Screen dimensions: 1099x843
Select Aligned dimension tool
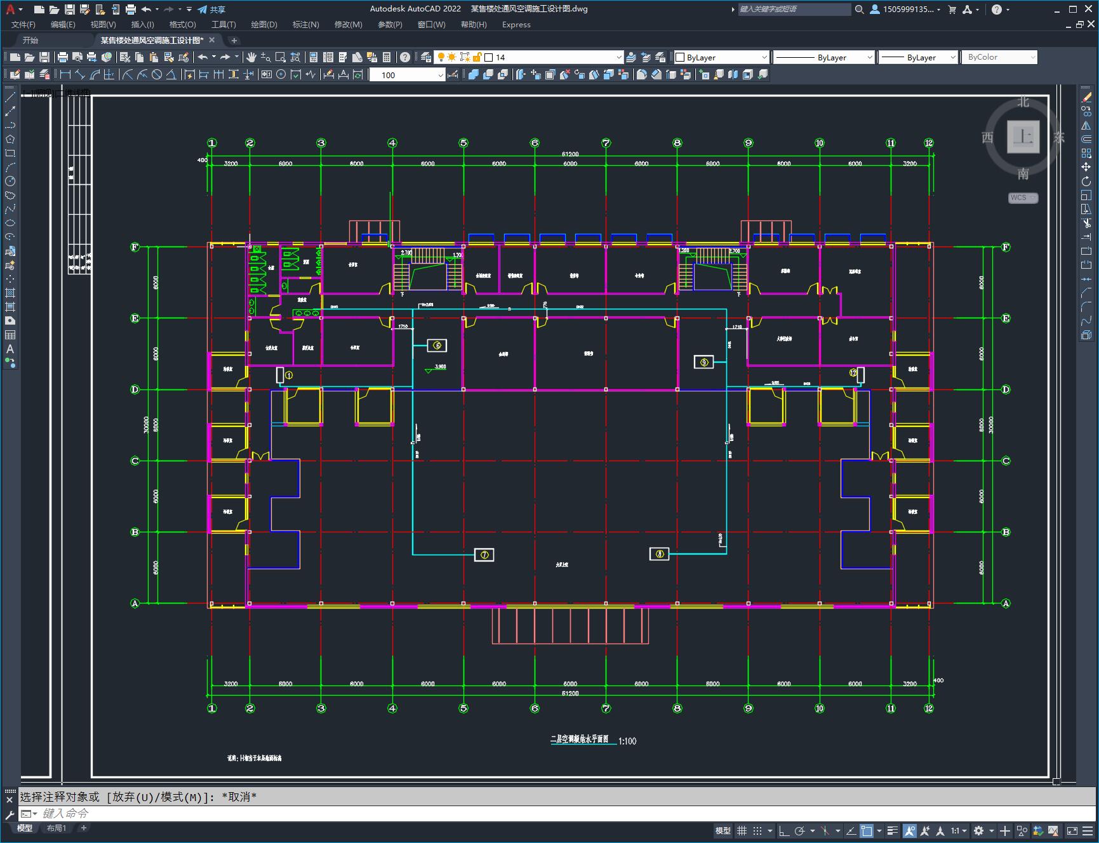80,74
